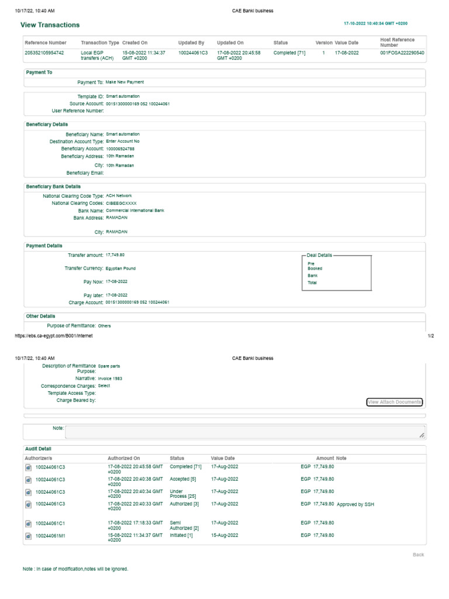The height and width of the screenshot is (599, 449).
Task: Select the Completed [71] status in audit table
Action: [185, 467]
